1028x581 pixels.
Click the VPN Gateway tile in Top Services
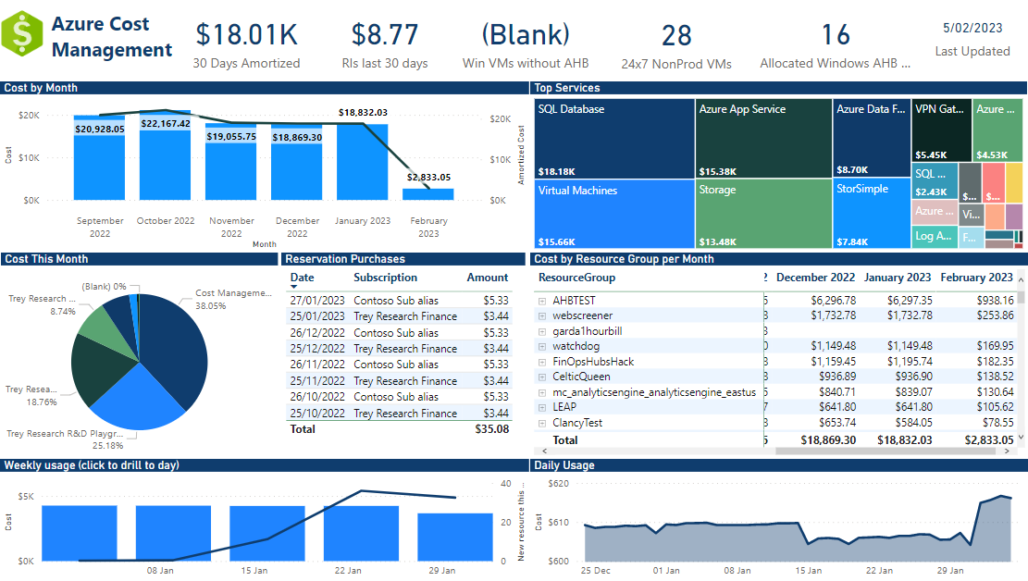pyautogui.click(x=944, y=128)
